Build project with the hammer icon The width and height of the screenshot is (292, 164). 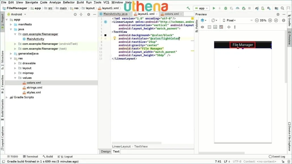188,8
